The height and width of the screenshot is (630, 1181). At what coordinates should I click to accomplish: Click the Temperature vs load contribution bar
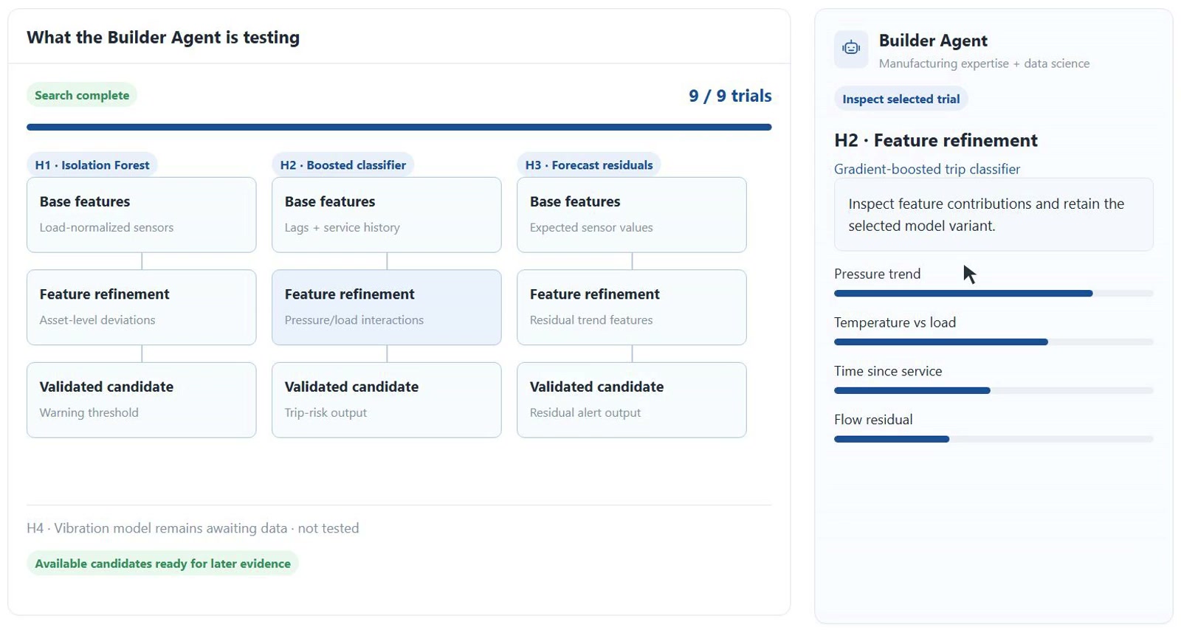994,342
